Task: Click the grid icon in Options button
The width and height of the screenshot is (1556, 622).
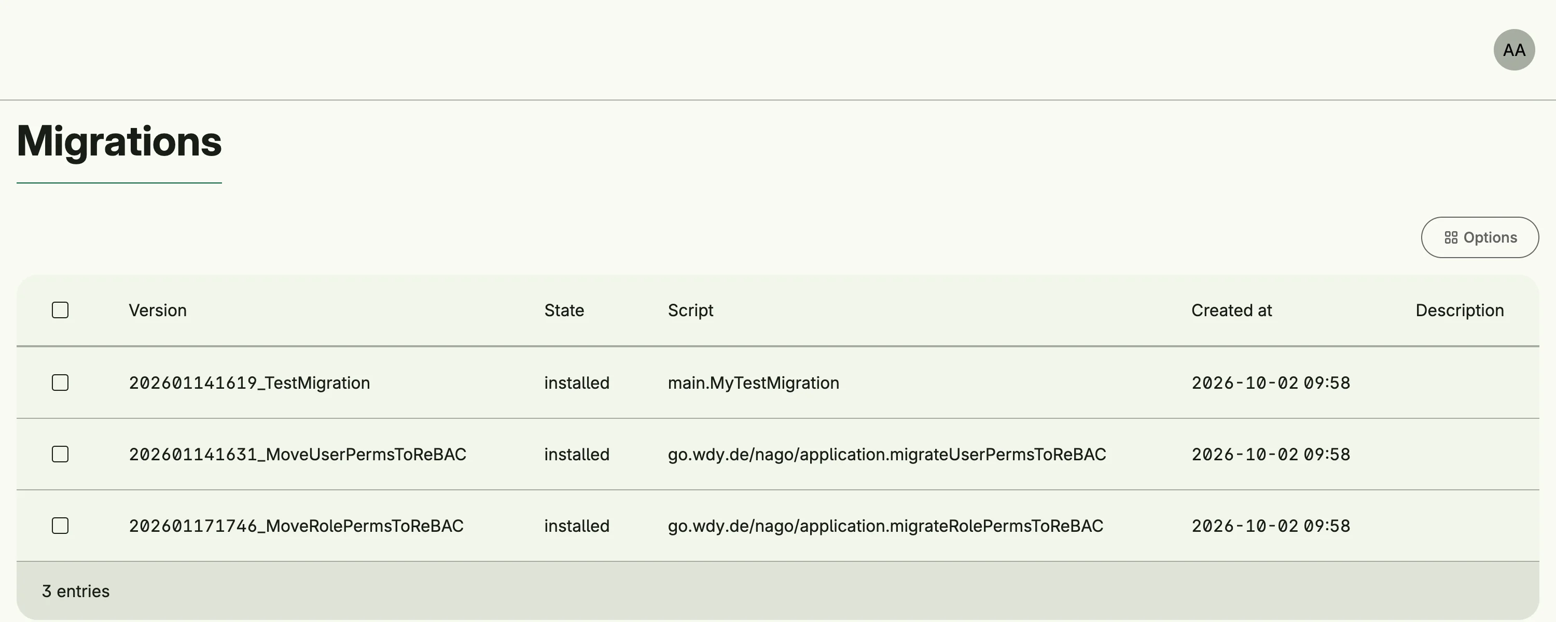Action: pyautogui.click(x=1451, y=238)
